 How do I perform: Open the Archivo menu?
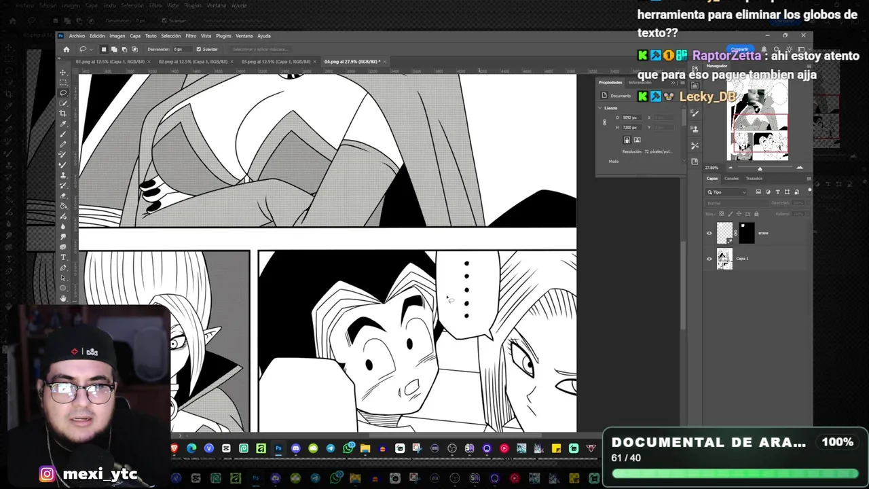[77, 36]
